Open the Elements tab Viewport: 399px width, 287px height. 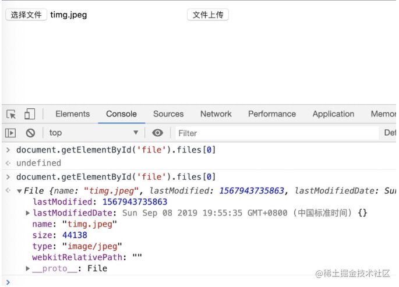point(73,114)
